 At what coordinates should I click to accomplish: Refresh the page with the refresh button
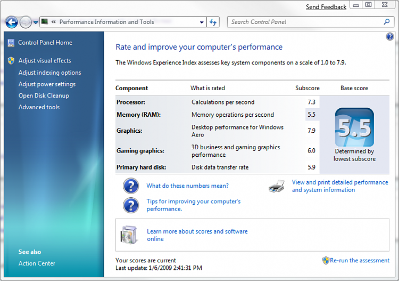pos(213,22)
